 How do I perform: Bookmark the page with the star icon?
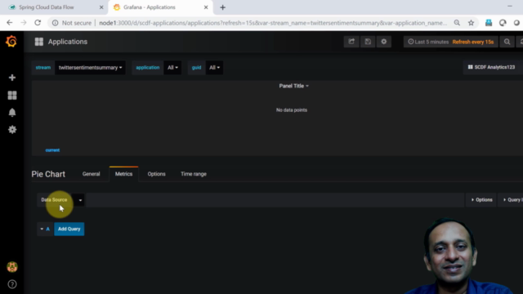pyautogui.click(x=471, y=23)
